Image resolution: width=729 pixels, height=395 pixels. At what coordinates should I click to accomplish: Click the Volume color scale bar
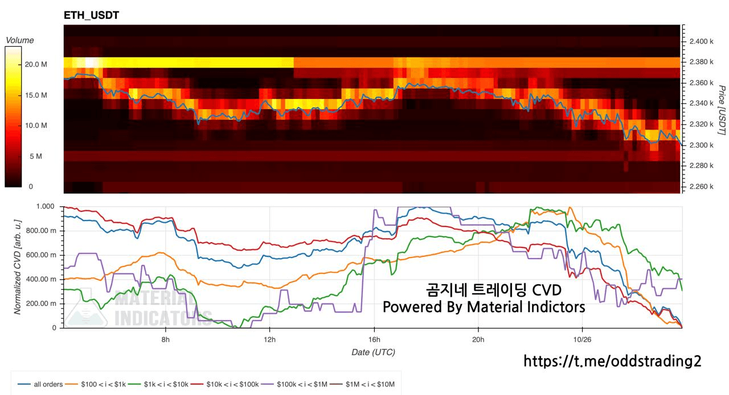[x=13, y=117]
